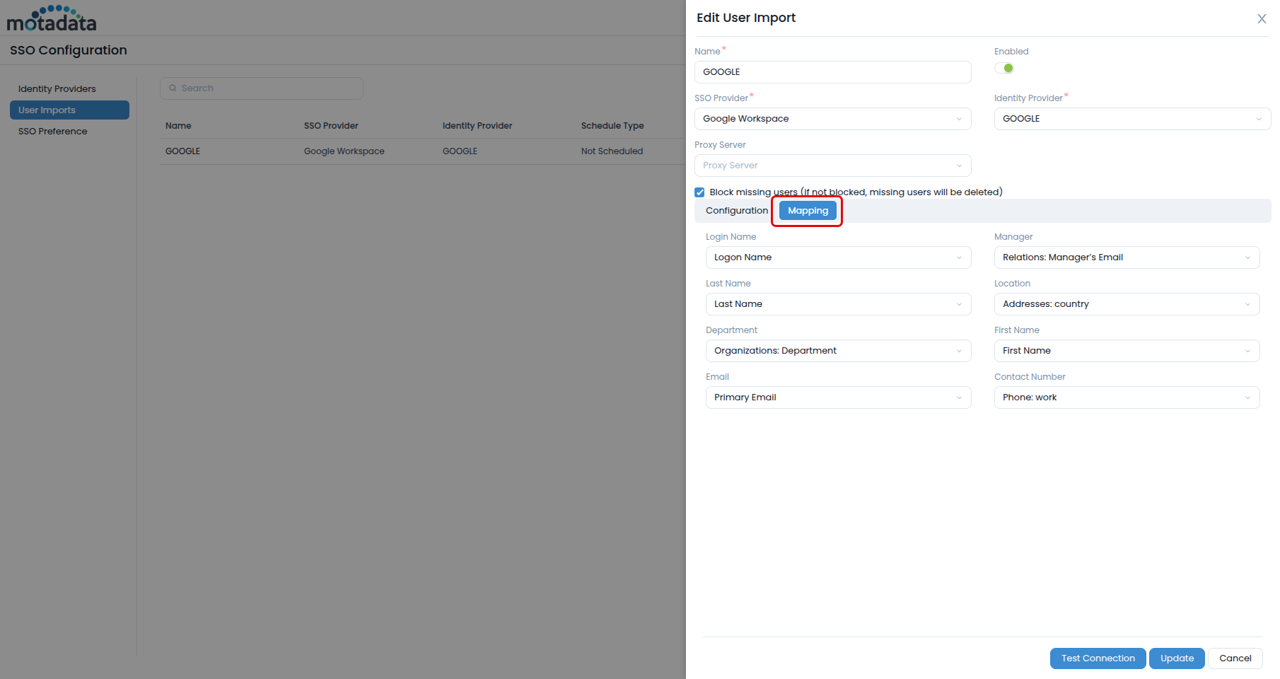Select the Mapping tab
Image resolution: width=1280 pixels, height=679 pixels.
(x=808, y=211)
